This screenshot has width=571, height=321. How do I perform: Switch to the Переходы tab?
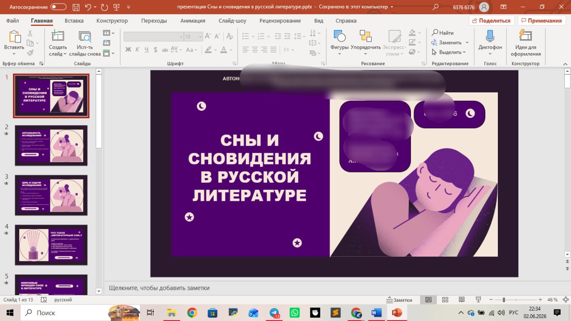pyautogui.click(x=154, y=21)
